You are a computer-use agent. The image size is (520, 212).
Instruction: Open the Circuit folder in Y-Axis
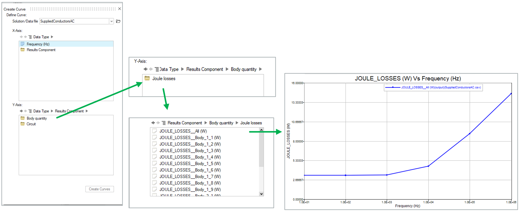[x=31, y=124]
